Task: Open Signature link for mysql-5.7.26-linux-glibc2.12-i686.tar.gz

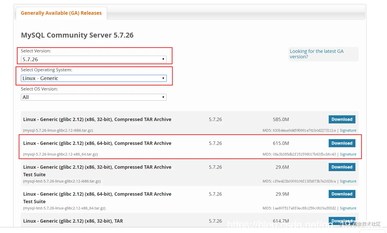Action: tap(348, 130)
